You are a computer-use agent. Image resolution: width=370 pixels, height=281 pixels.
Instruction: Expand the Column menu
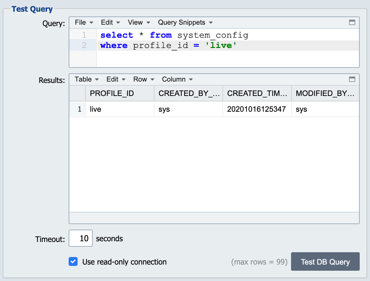[x=177, y=79]
